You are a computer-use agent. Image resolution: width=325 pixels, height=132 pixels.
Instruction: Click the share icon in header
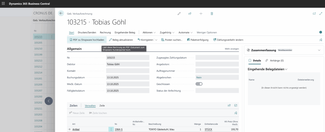[190, 14]
